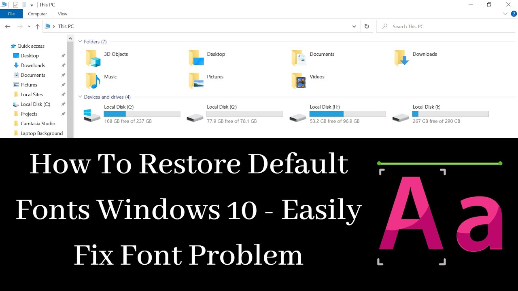The height and width of the screenshot is (291, 518).
Task: Click the search magnifier icon
Action: pos(384,26)
